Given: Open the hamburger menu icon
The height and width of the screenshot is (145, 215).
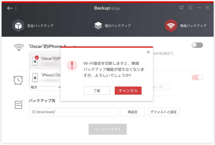Looking at the screenshot, I should [x=191, y=8].
